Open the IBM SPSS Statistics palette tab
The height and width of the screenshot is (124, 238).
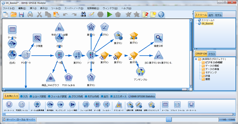pos(142,96)
